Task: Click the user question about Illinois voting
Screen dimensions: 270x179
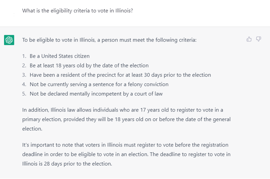Action: [x=78, y=10]
